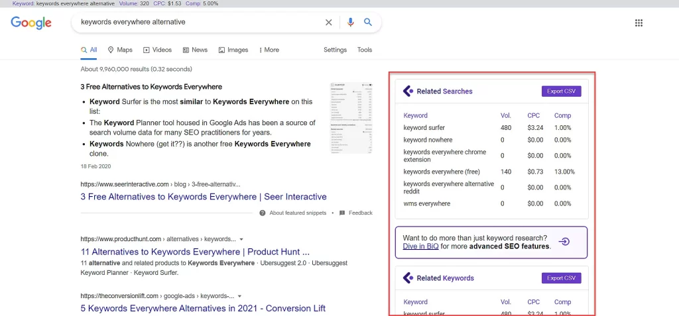Open the Product Hunt alternatives result link

[x=196, y=252]
